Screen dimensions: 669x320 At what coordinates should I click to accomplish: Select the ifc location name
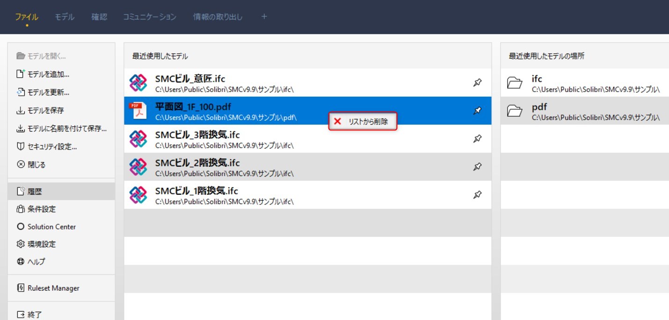537,79
